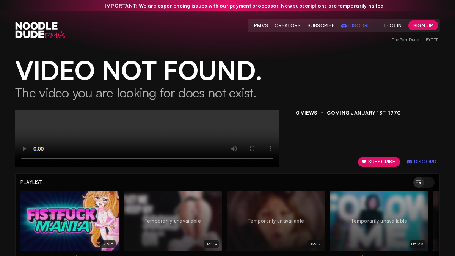This screenshot has height=256, width=455.
Task: Open the Noodle Dude PMVs logo homepage
Action: point(40,30)
